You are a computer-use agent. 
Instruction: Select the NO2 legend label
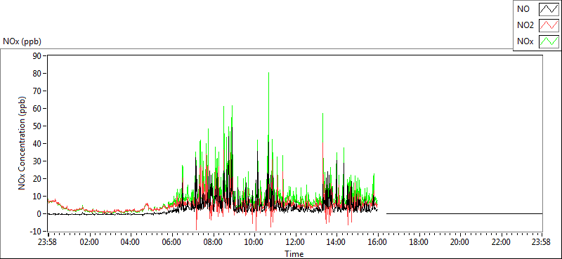coord(525,25)
